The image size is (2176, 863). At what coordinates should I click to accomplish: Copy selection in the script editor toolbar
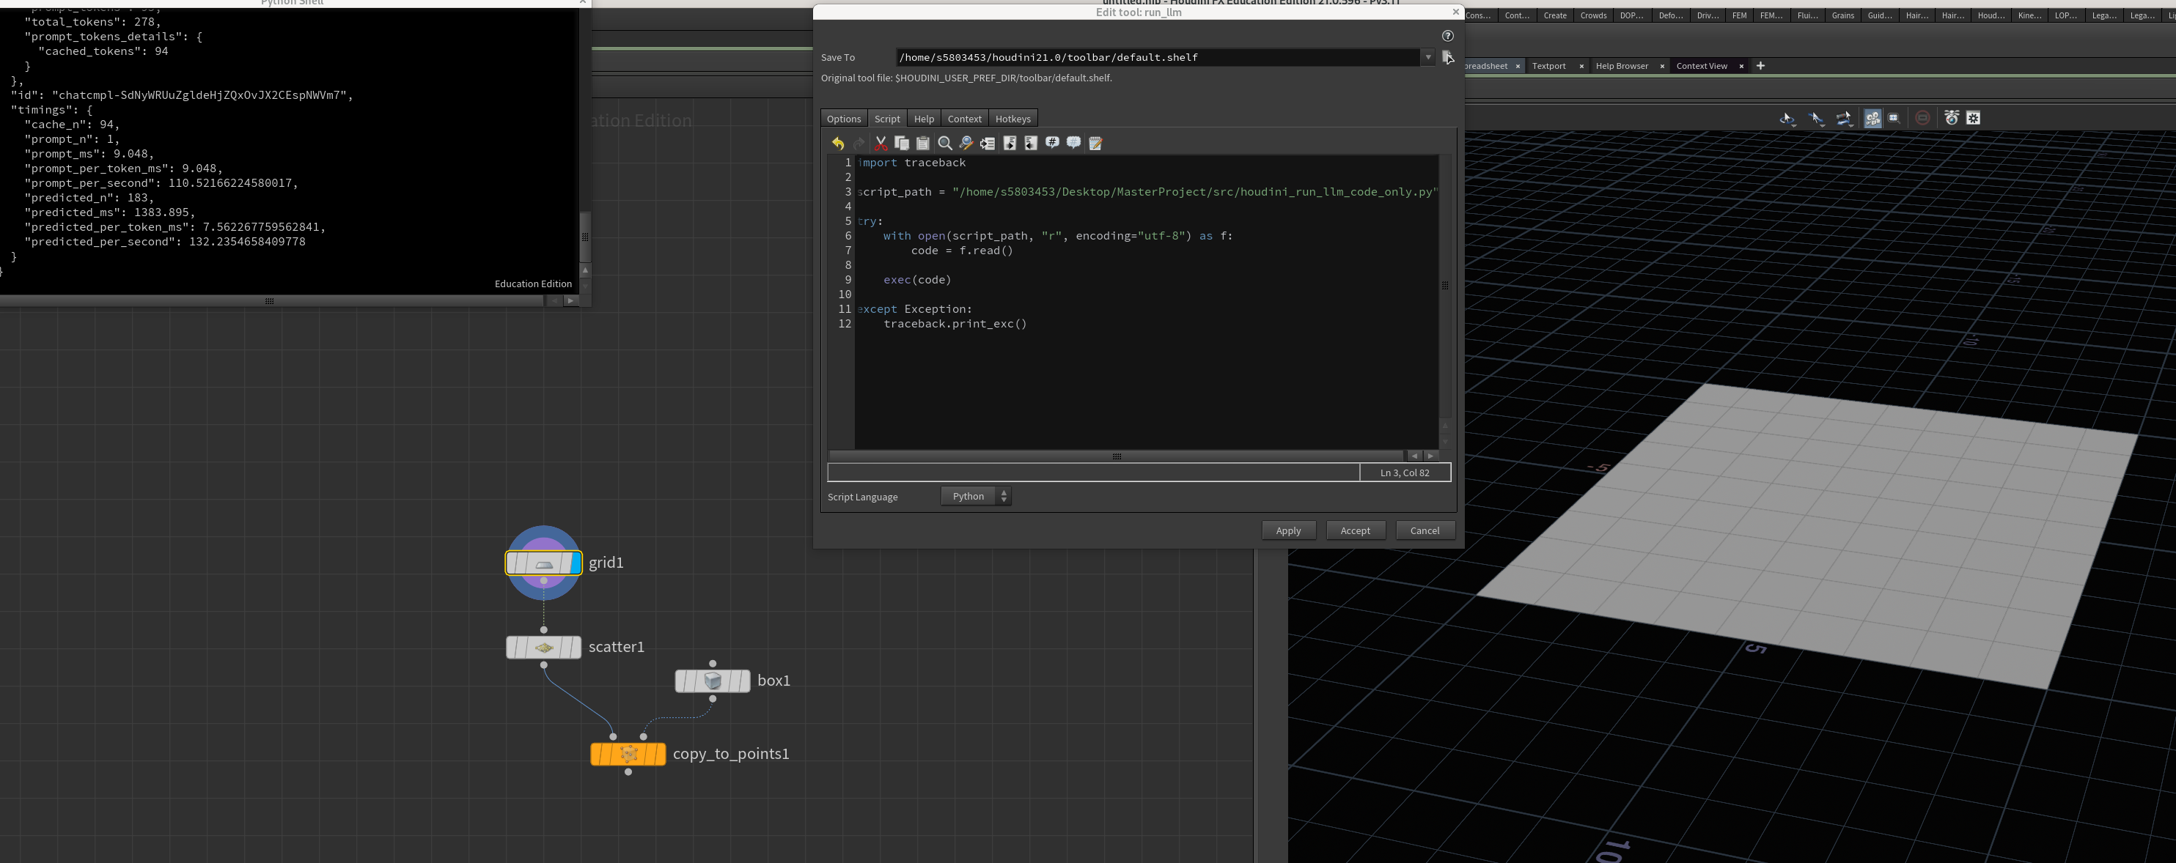[x=903, y=144]
